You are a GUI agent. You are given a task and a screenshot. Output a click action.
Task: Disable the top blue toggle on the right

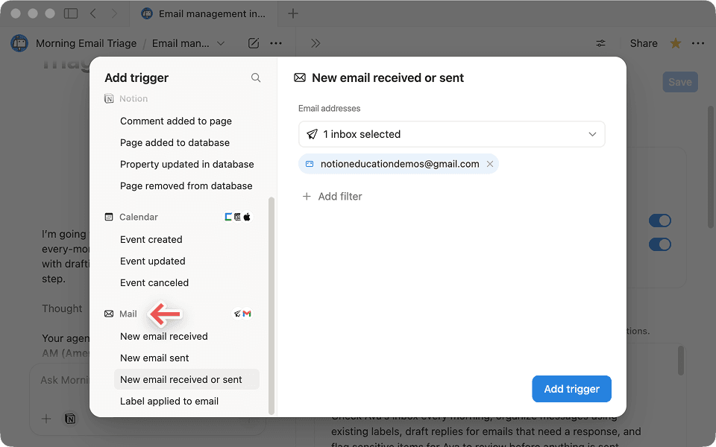(x=659, y=221)
